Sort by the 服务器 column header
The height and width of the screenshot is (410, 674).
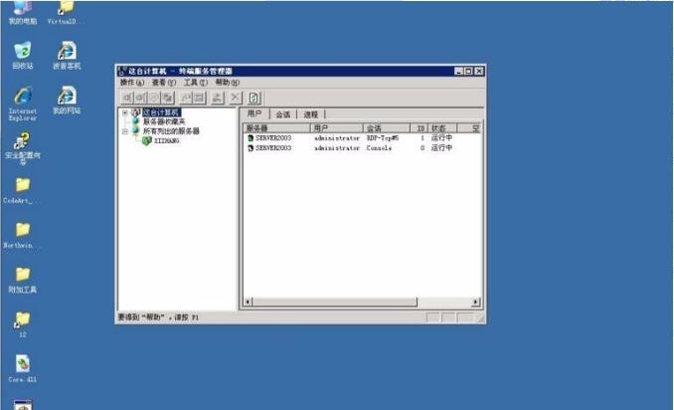[x=276, y=128]
